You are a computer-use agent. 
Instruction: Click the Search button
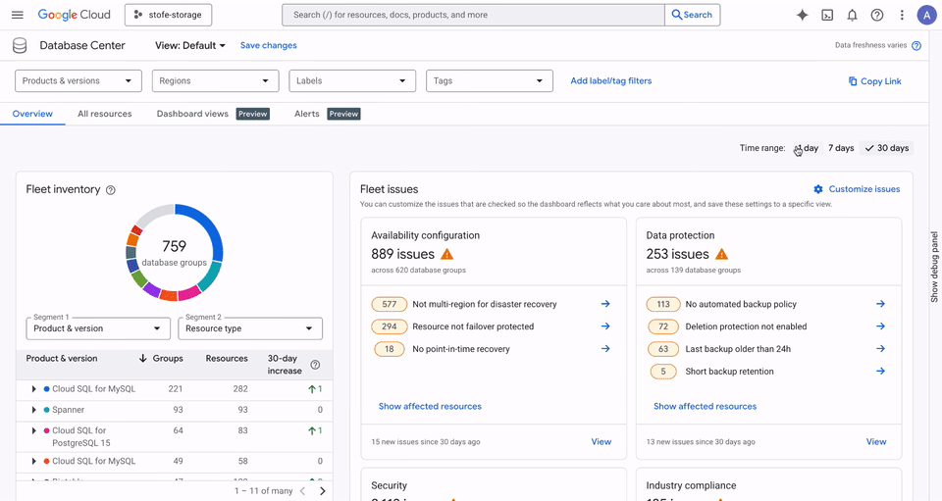692,15
